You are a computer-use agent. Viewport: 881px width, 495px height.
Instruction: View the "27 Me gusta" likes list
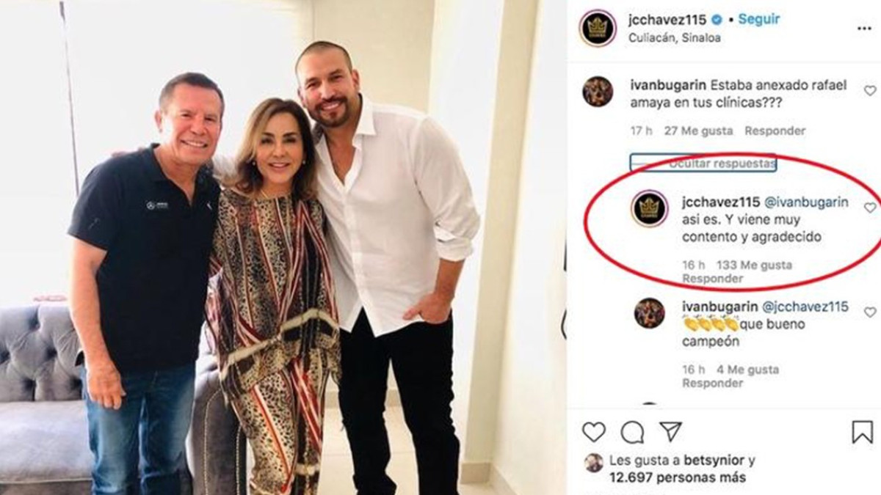click(x=698, y=131)
